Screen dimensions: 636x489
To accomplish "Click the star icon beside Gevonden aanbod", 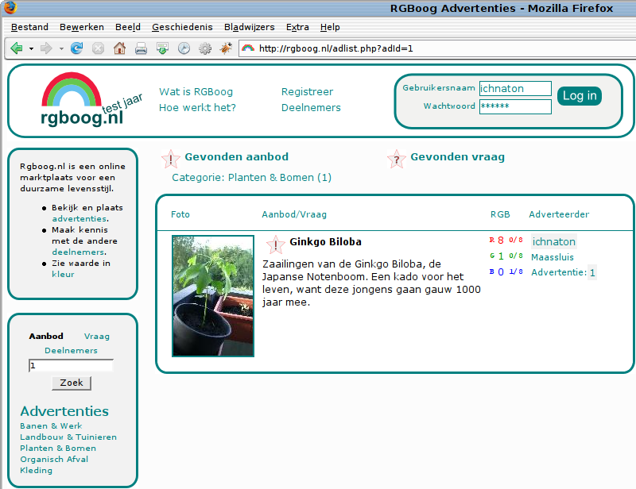I will coord(171,159).
